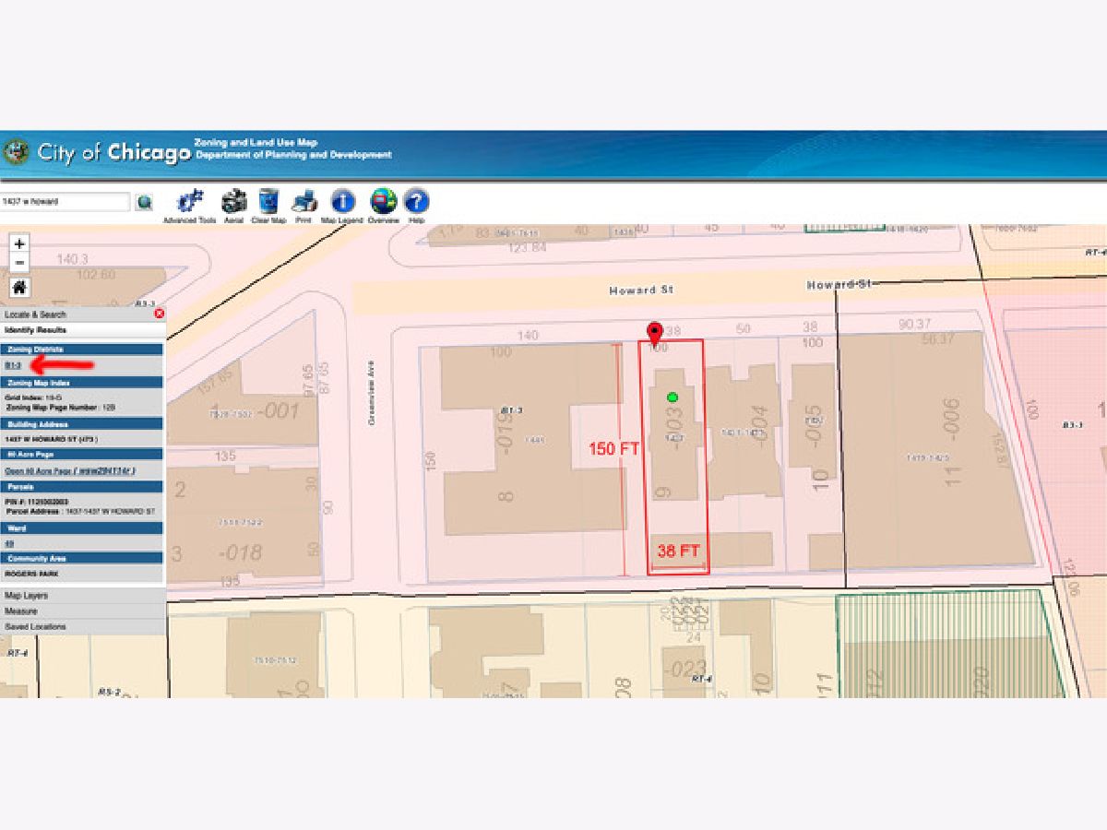
Task: Show the Overview map
Action: point(383,202)
